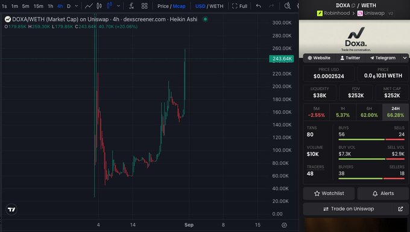Switch chart to 1s timeframe
The width and height of the screenshot is (410, 232).
tap(4, 6)
